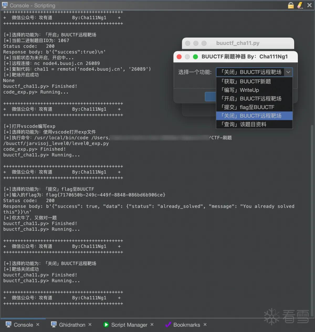
Task: Click the '靶场关闭成功' console line
Action: (x=21, y=269)
